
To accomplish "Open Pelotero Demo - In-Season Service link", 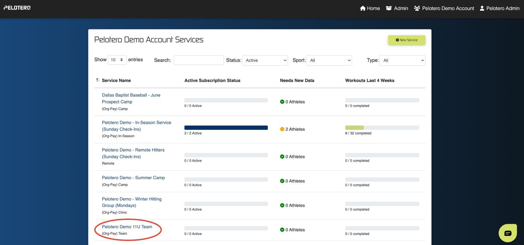I will 136,126.
